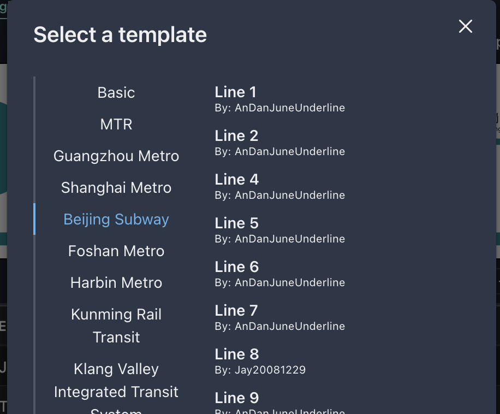Open the MTR template category
This screenshot has height=414, width=500.
116,124
